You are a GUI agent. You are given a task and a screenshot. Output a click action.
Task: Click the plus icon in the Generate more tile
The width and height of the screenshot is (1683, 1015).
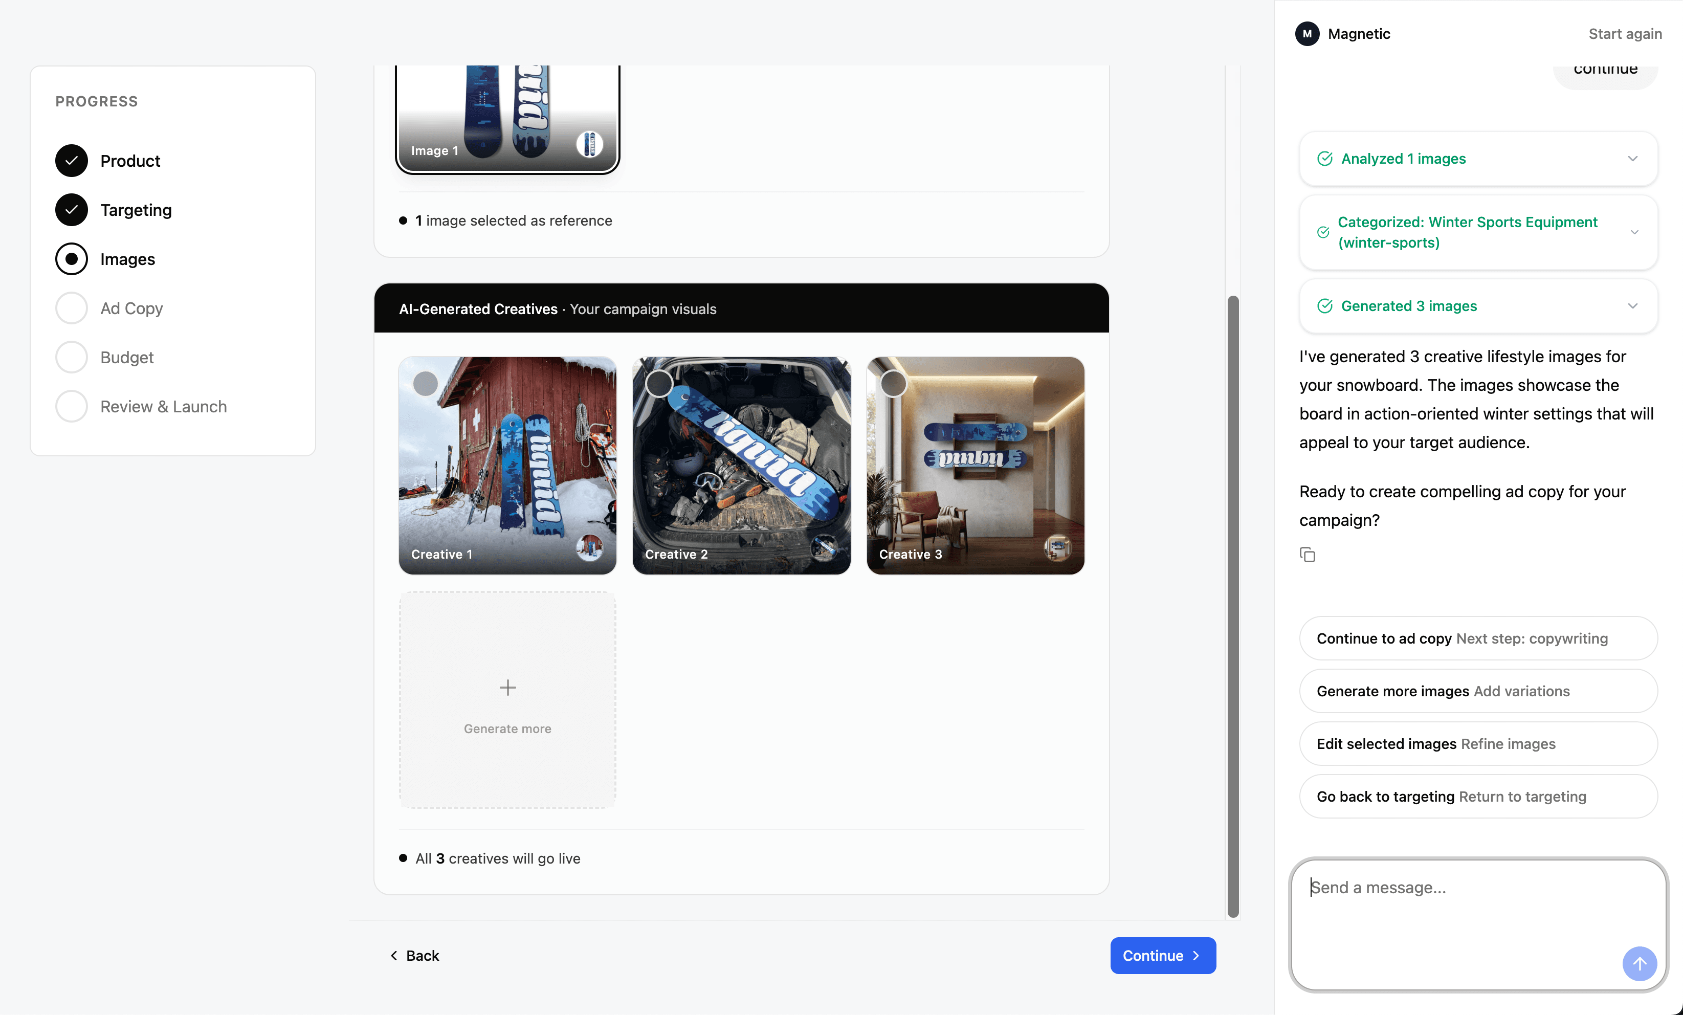coord(507,688)
